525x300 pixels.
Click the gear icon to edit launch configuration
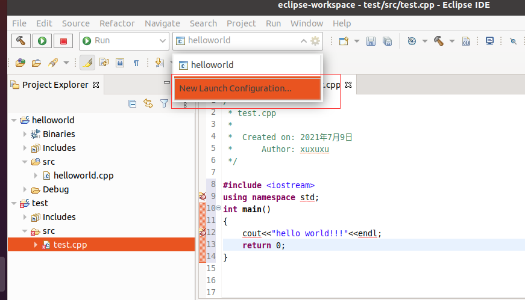(x=315, y=41)
